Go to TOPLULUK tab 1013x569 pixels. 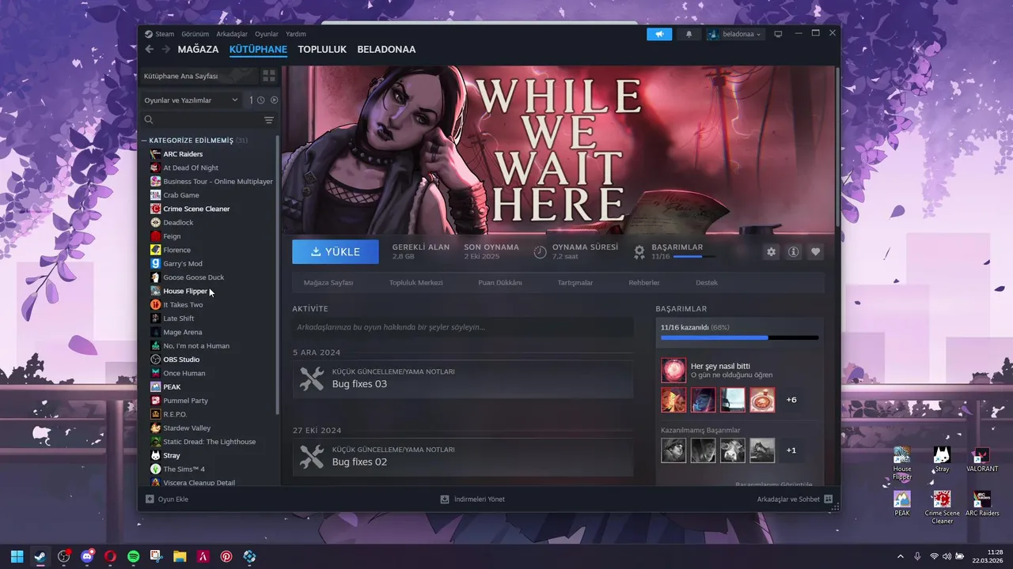tap(322, 49)
